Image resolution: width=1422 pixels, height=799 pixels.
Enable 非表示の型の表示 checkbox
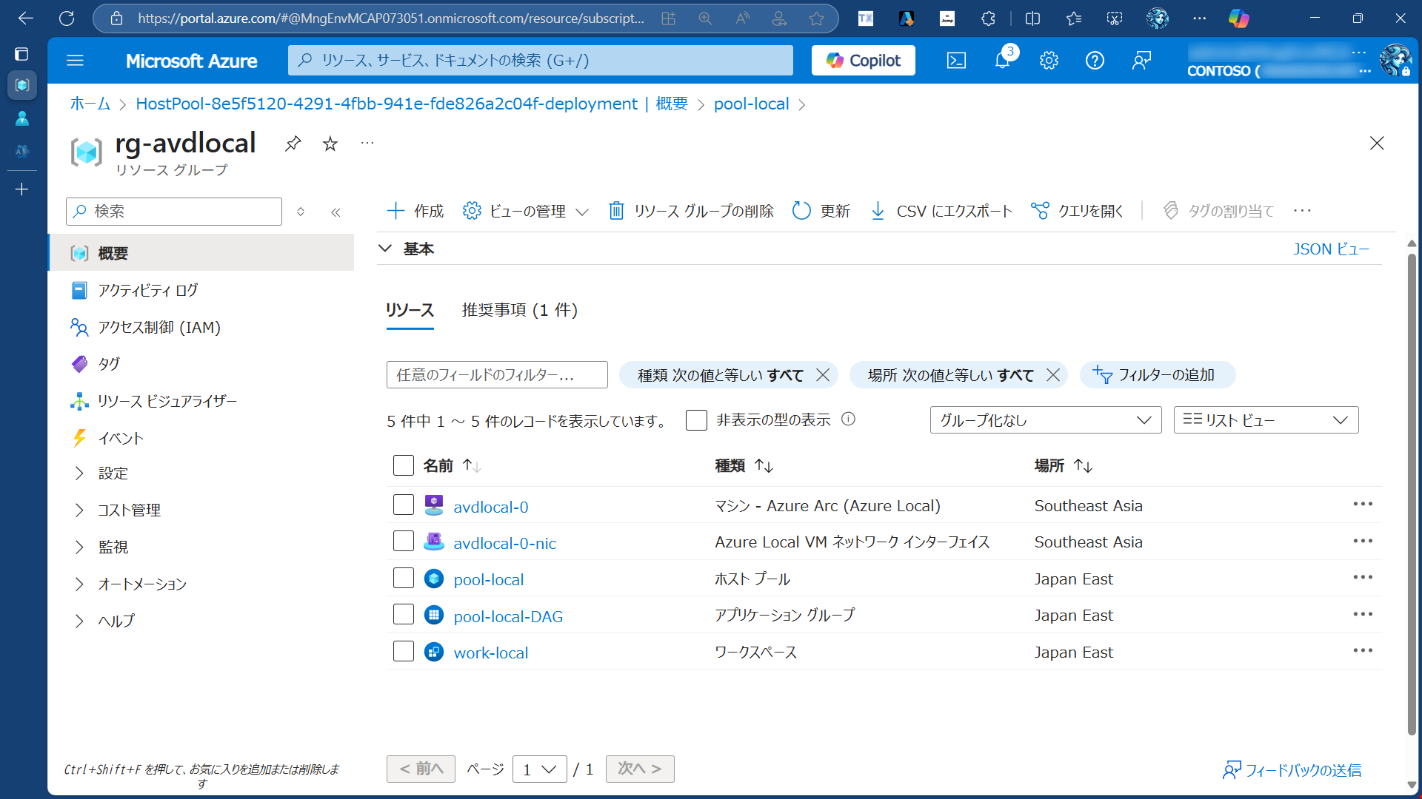pyautogui.click(x=696, y=420)
